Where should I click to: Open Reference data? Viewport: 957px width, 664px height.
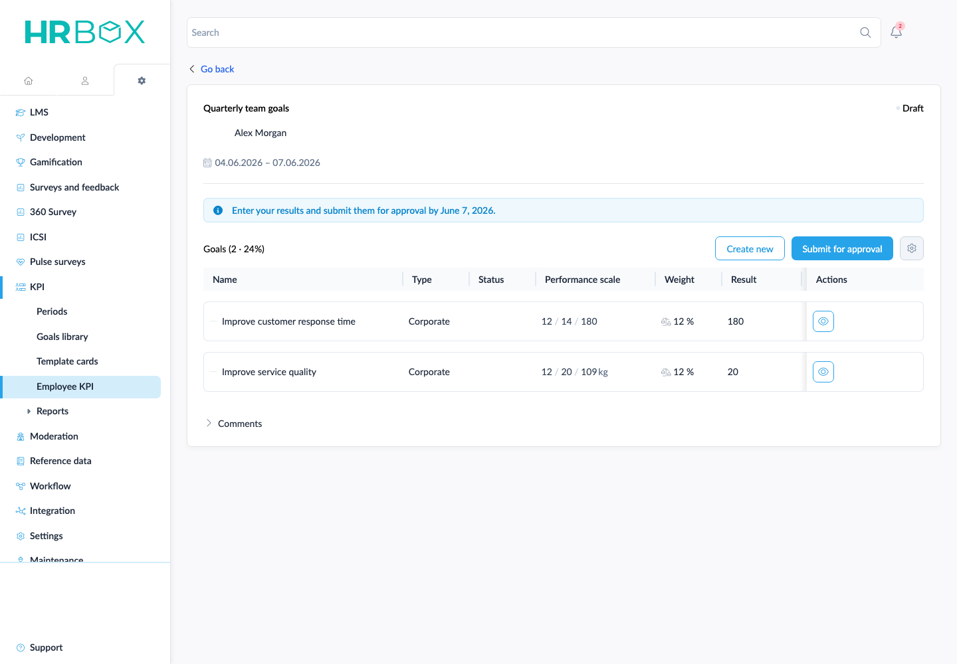point(60,461)
